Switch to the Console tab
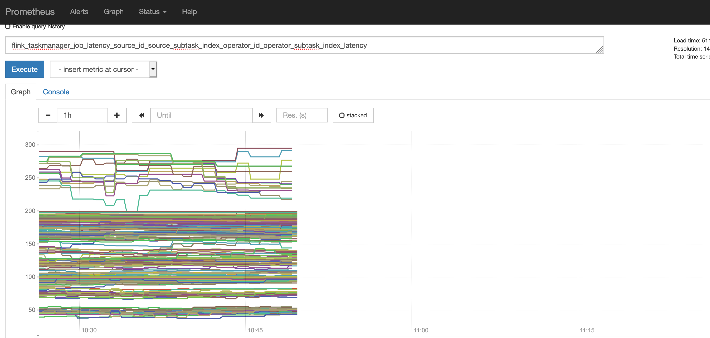 pyautogui.click(x=56, y=92)
